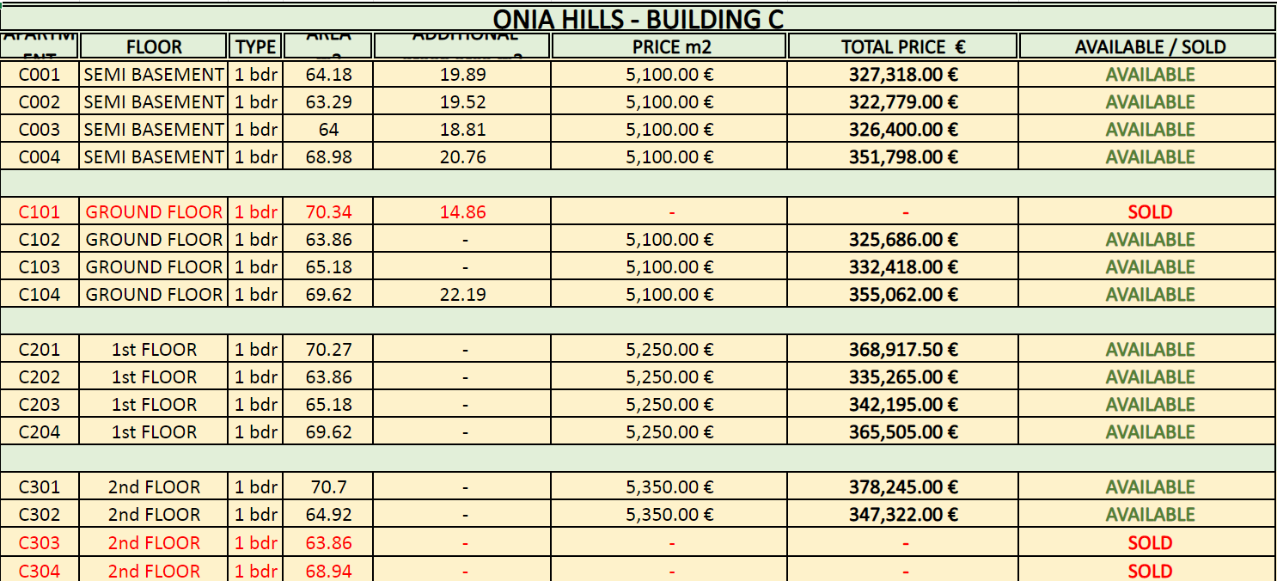Select price per m2 in row C201
Viewport: 1277px width, 581px height.
(x=670, y=350)
